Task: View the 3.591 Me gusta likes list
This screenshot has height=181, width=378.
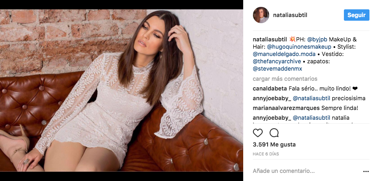Action: click(274, 144)
